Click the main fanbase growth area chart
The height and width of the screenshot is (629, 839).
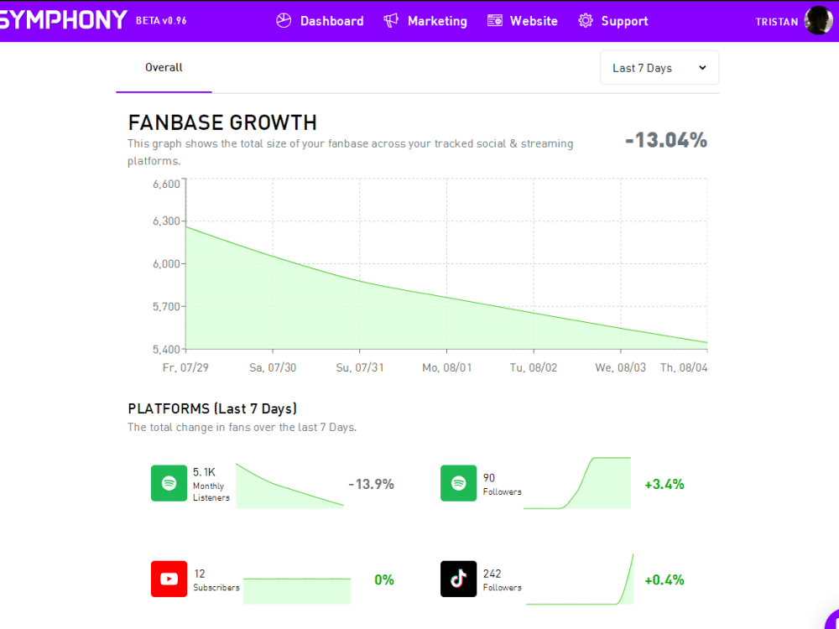447,263
